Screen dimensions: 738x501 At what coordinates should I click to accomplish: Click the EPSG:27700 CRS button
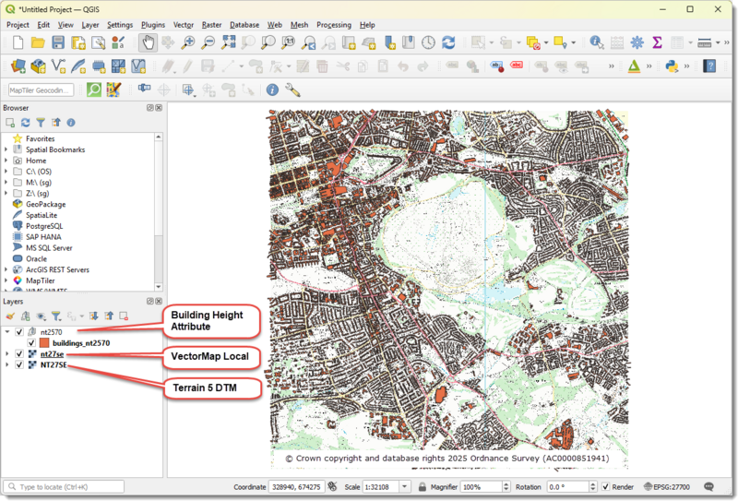click(666, 487)
